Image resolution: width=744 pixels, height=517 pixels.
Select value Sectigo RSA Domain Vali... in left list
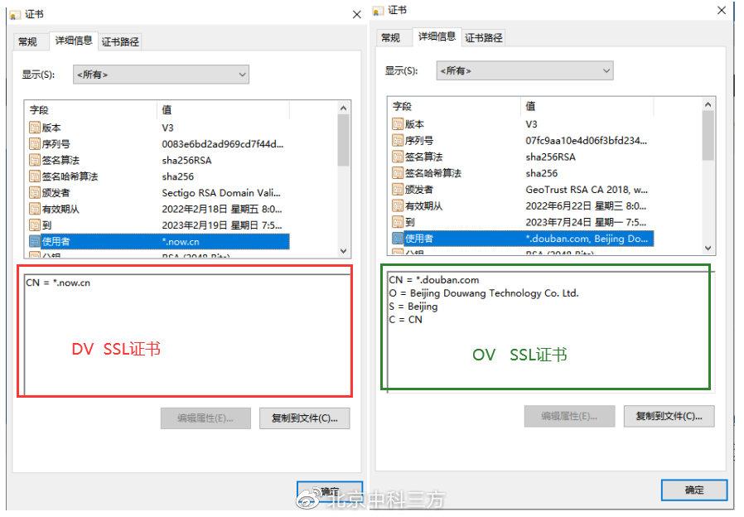pyautogui.click(x=221, y=192)
